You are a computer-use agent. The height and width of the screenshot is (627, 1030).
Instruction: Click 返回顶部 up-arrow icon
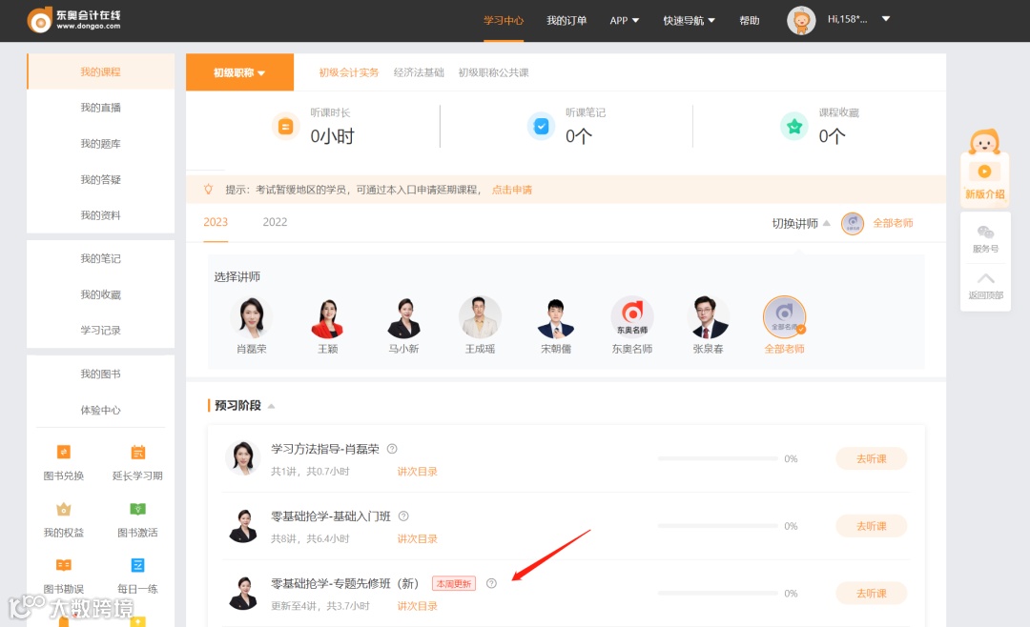[985, 278]
